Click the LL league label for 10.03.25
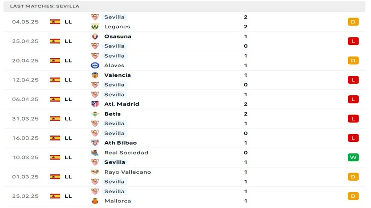The image size is (371, 208). click(x=68, y=158)
